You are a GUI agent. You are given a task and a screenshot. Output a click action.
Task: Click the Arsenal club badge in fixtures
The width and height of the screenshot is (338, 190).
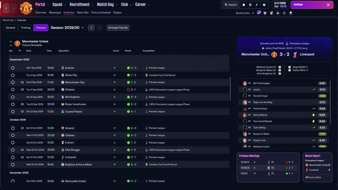pos(63,128)
